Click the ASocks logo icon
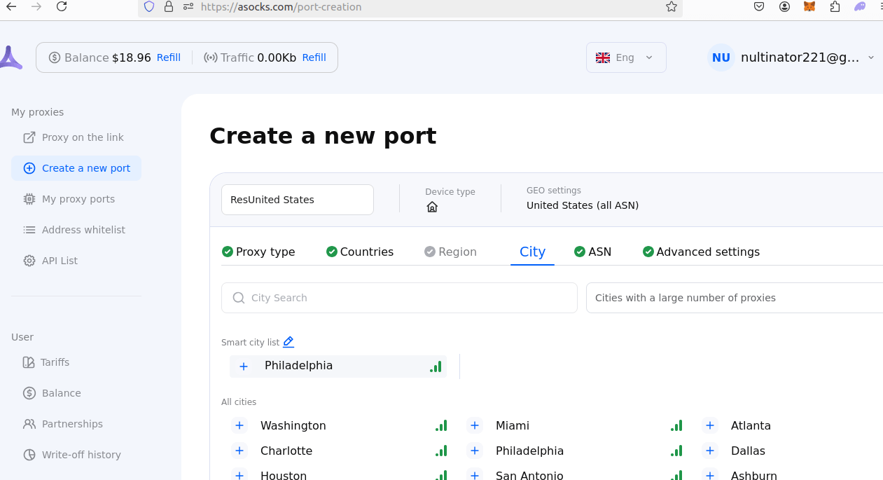Screen dimensions: 883x480 [x=10, y=57]
